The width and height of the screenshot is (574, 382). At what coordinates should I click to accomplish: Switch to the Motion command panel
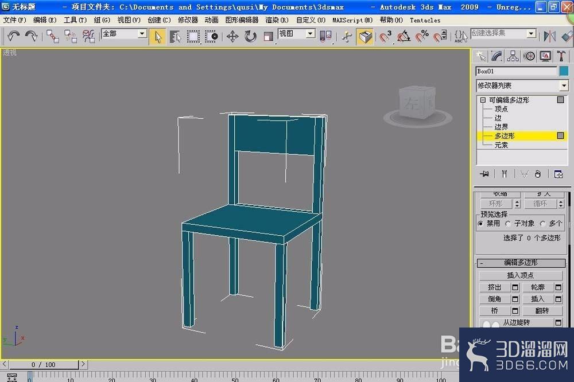(x=529, y=56)
